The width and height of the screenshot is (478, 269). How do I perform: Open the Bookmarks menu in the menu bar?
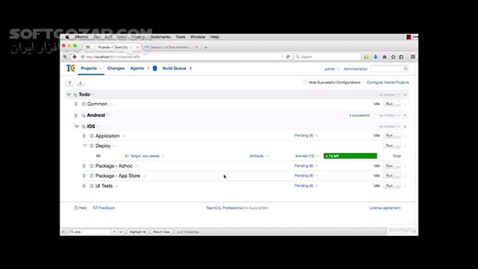click(x=160, y=37)
